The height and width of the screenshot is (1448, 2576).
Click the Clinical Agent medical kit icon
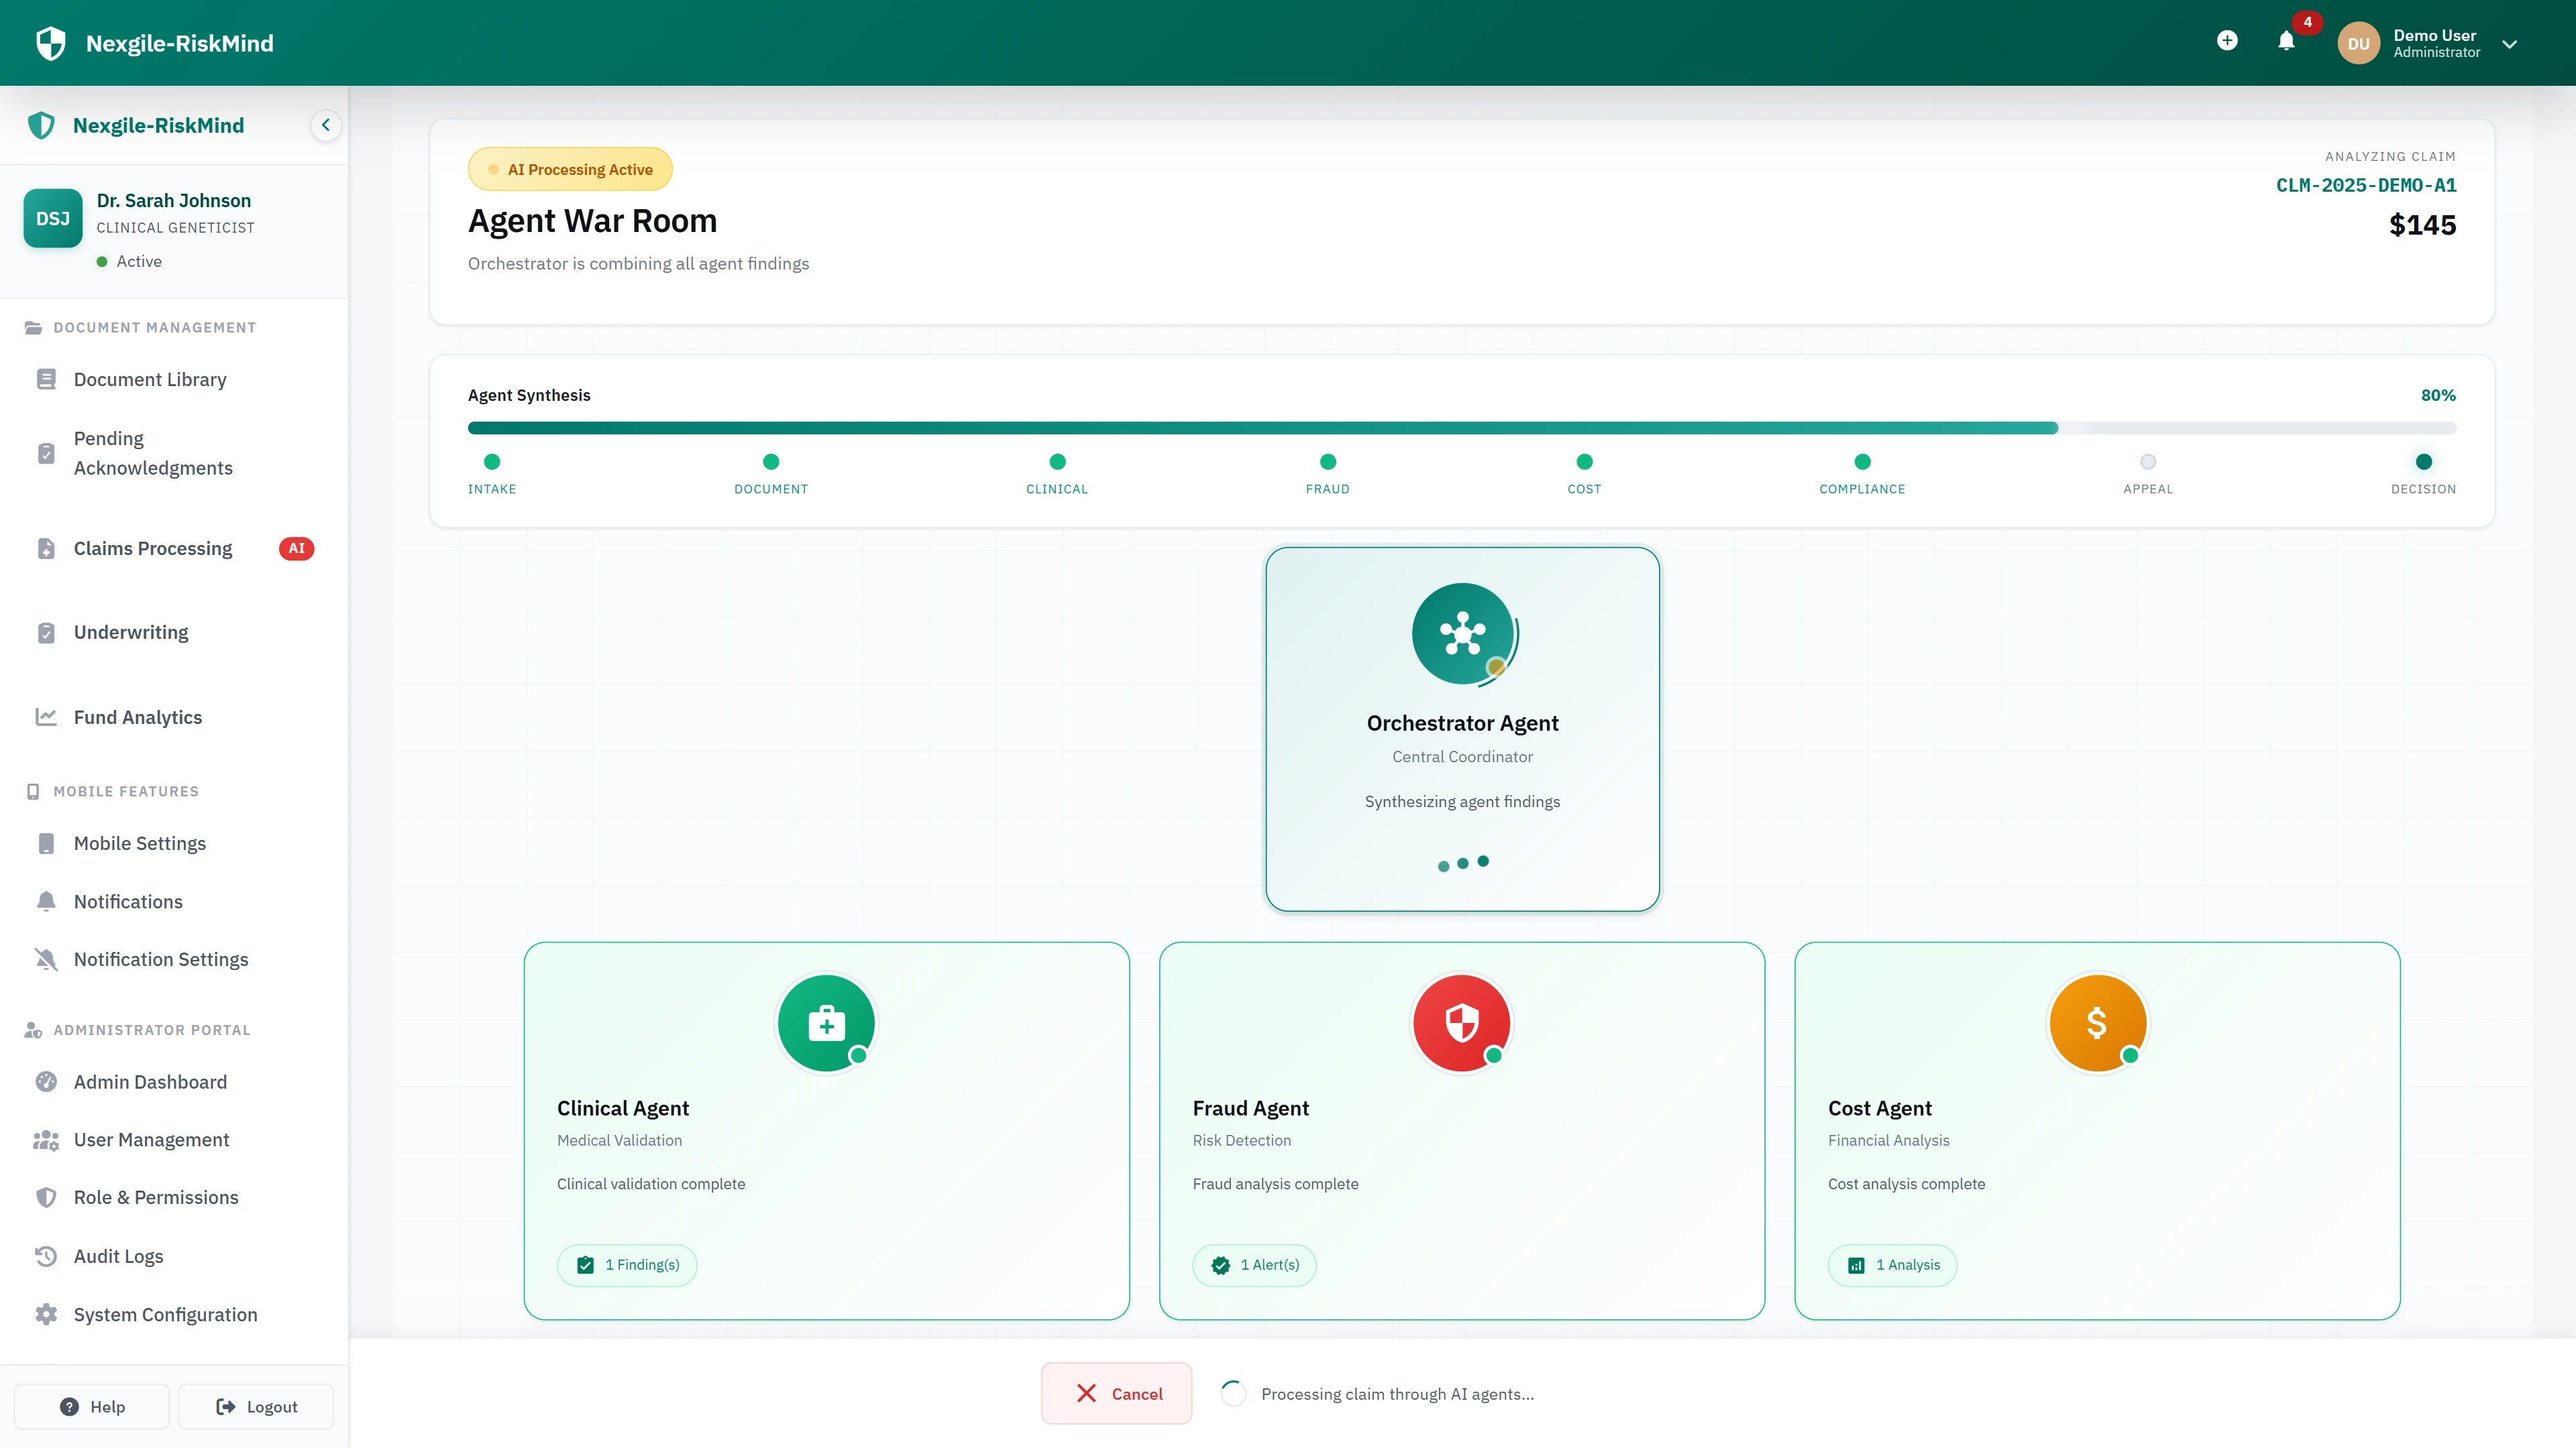coord(826,1022)
